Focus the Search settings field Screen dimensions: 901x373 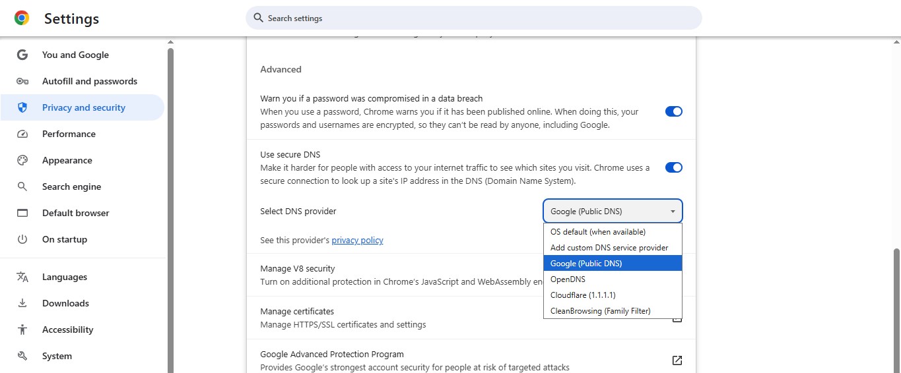[473, 18]
